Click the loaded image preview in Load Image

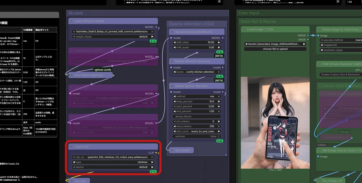(x=275, y=123)
